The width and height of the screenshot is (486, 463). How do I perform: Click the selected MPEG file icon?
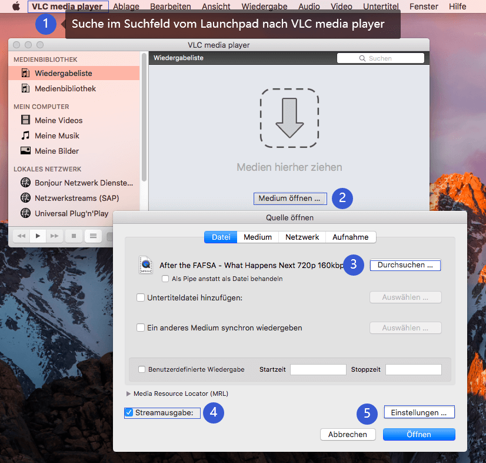[146, 265]
